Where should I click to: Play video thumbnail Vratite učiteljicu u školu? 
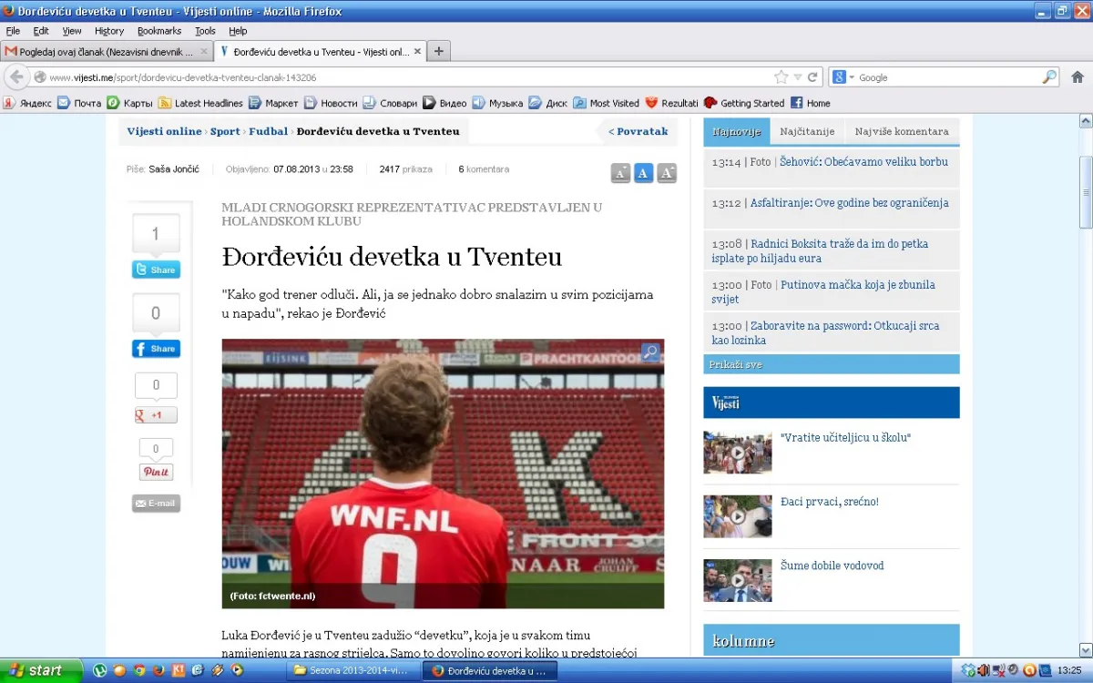(738, 452)
